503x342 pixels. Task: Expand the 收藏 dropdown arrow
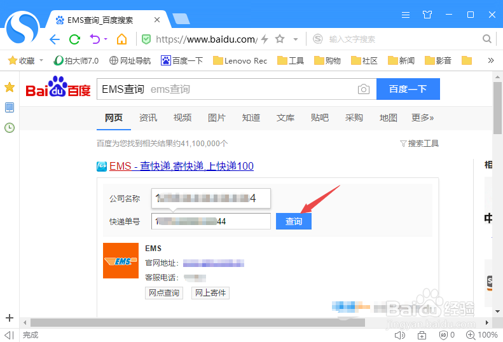pyautogui.click(x=41, y=60)
